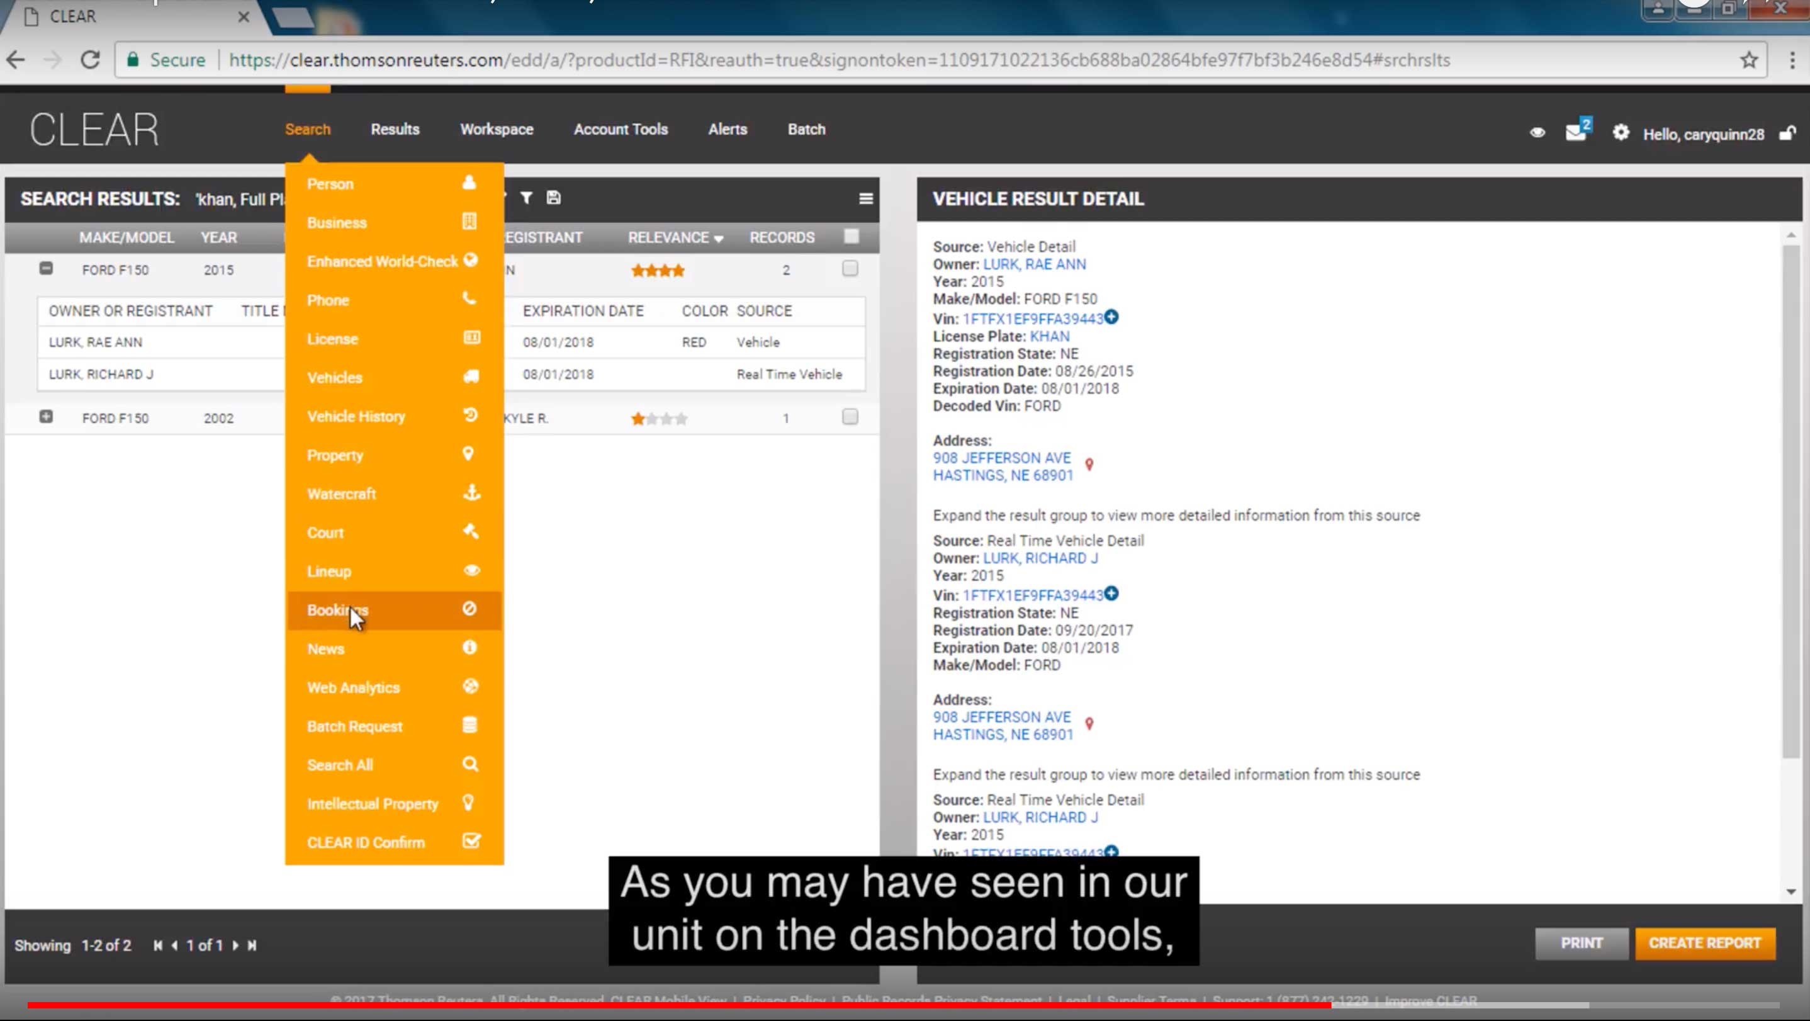Check the 2002 Ford F150 row checkbox

click(x=850, y=417)
